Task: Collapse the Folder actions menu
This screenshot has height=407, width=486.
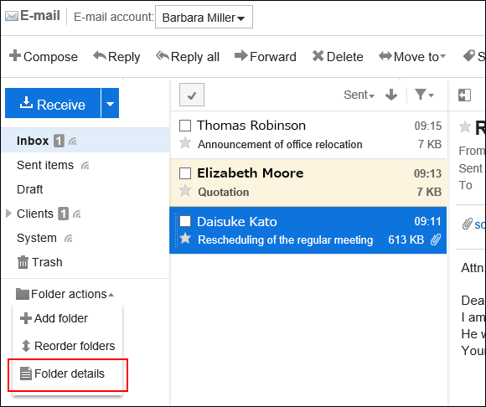Action: [65, 294]
